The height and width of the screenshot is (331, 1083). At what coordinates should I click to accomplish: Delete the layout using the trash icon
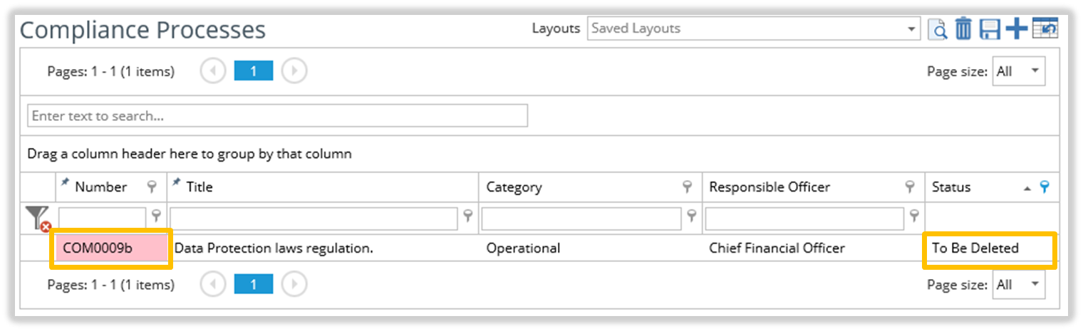963,29
